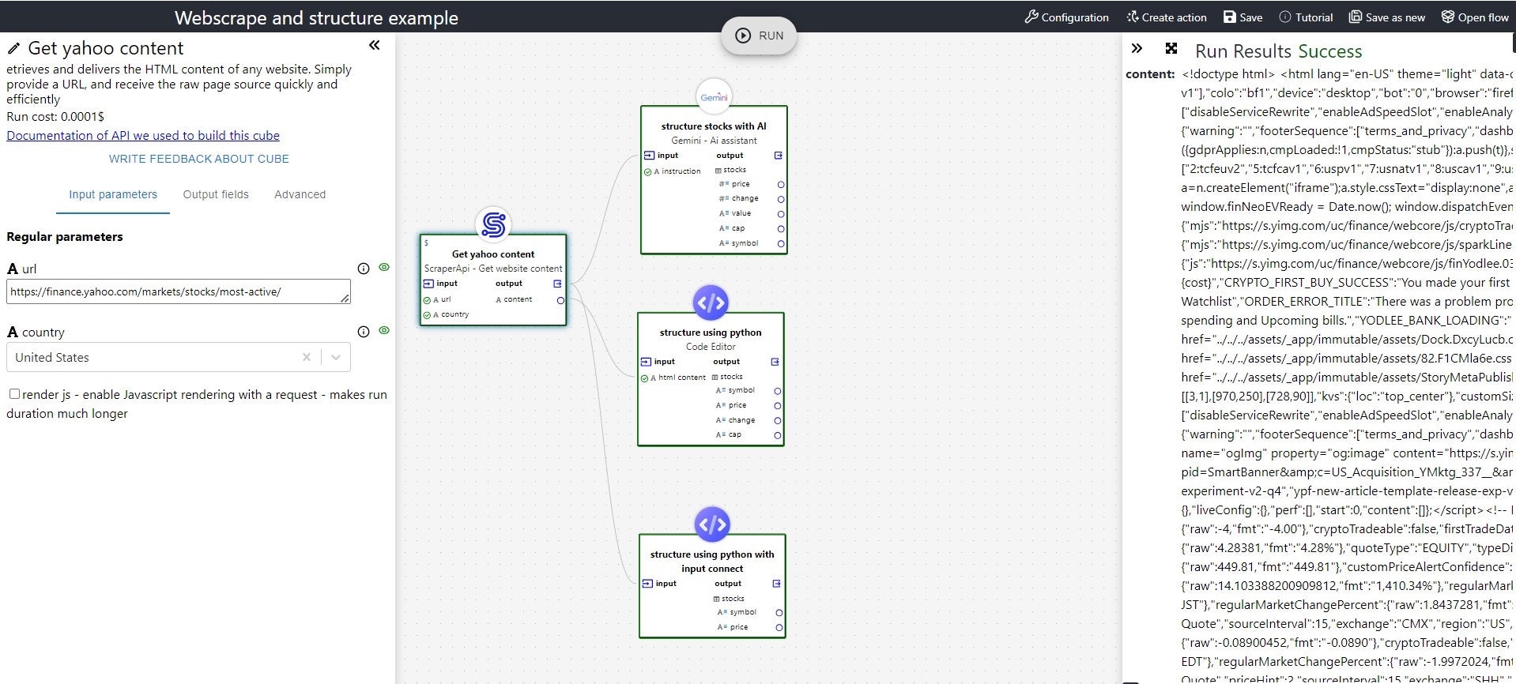
Task: Click input icon on structure using python node
Action: pyautogui.click(x=645, y=362)
